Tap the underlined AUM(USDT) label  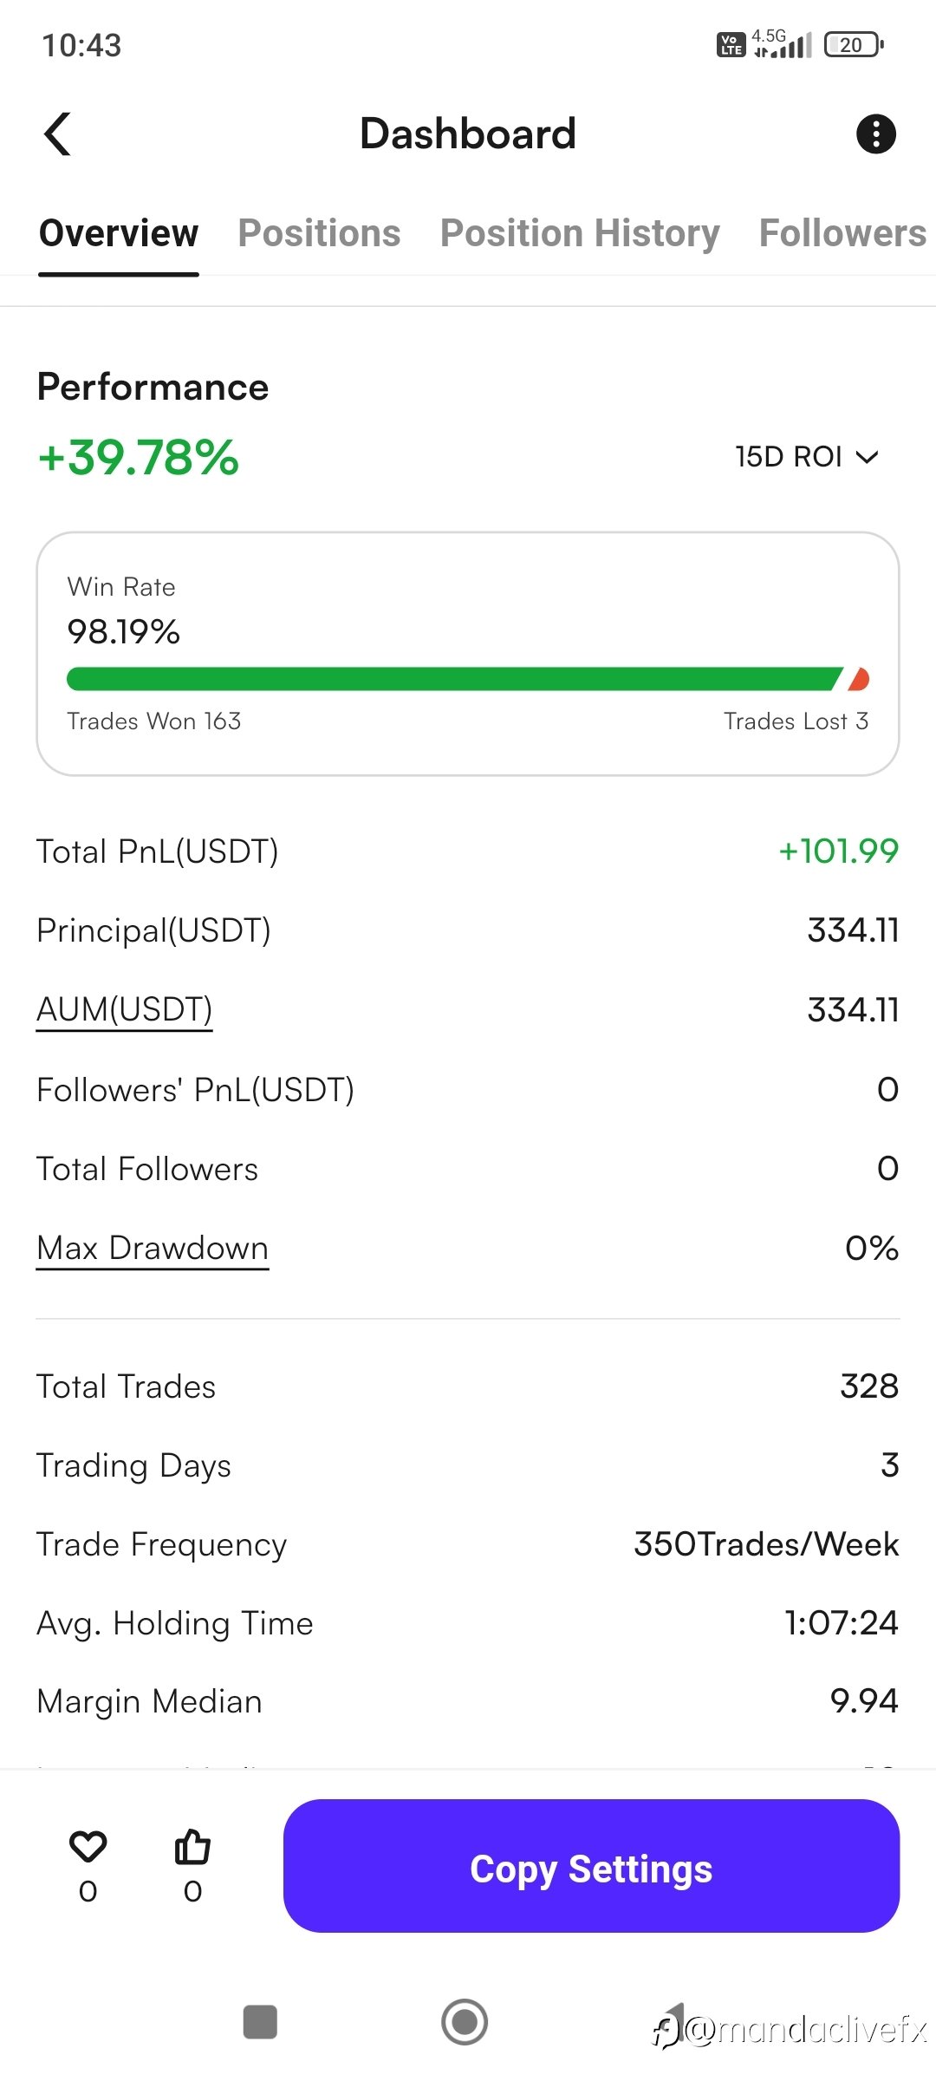(124, 1010)
